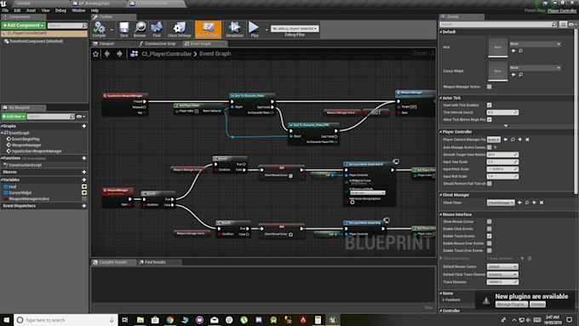Add an element to Click Event Keys
Screen dimensions: 579x326
point(522,259)
